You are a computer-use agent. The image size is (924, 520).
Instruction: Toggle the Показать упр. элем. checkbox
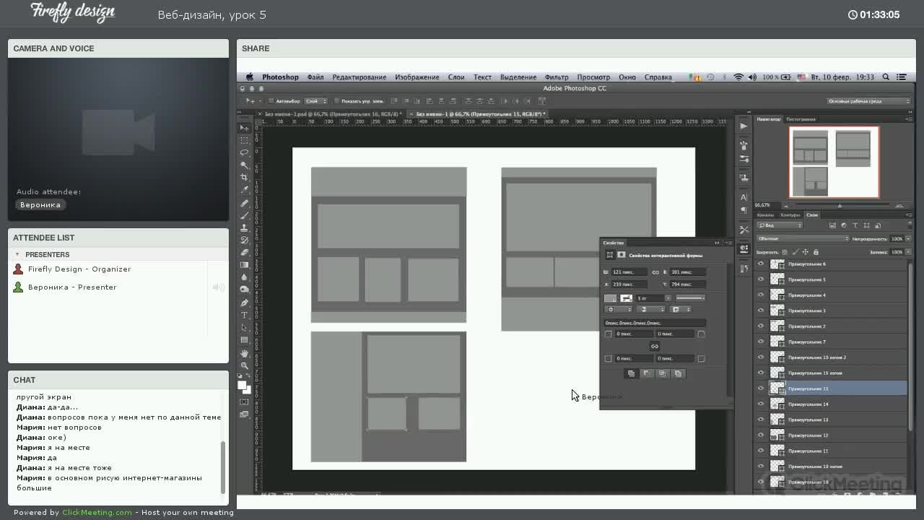pyautogui.click(x=336, y=101)
